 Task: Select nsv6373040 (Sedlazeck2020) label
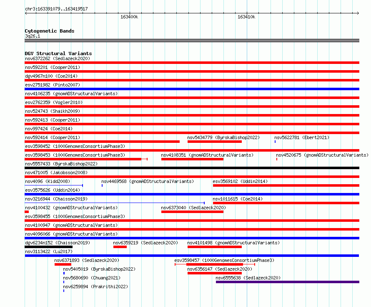click(193, 208)
